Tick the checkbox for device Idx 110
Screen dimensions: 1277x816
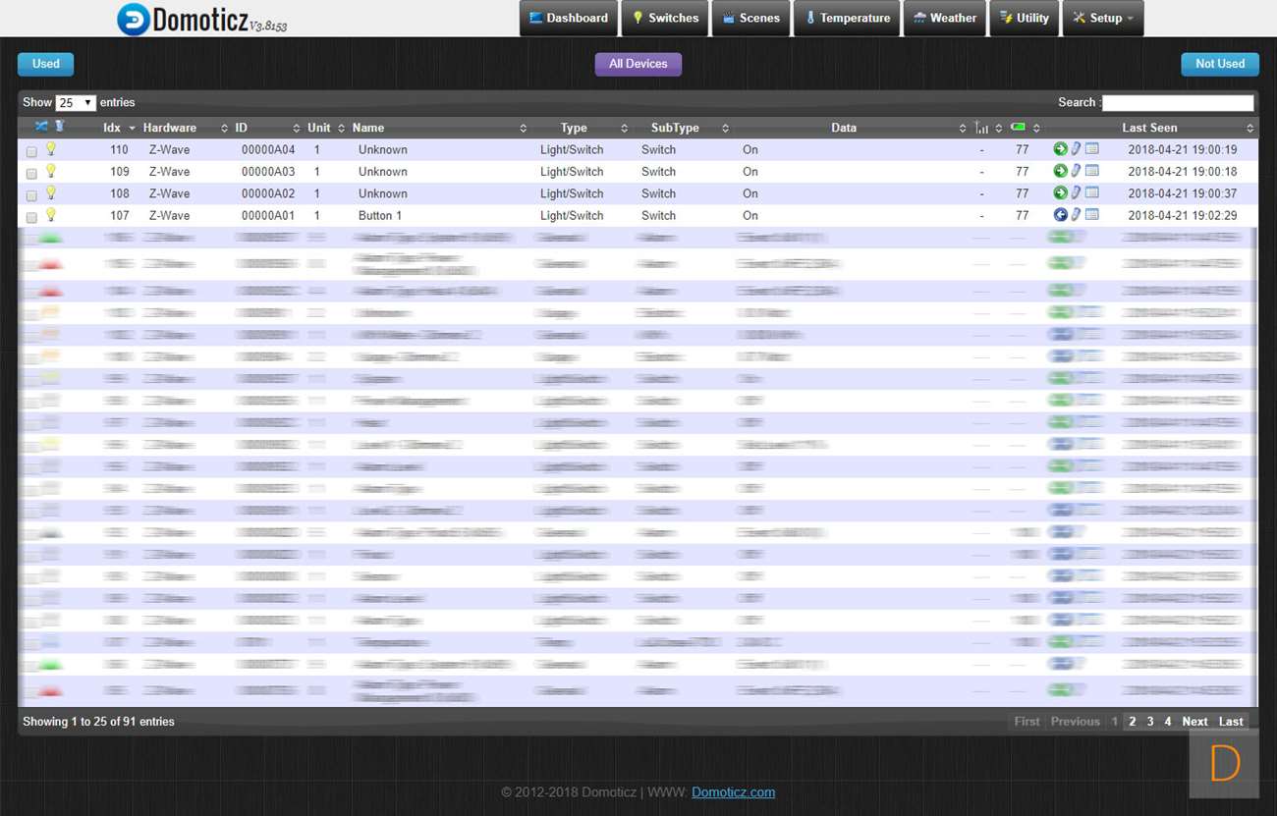point(31,152)
